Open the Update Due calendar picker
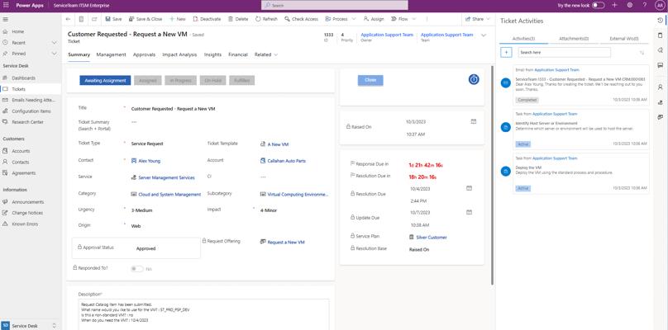This screenshot has height=330, width=668. pyautogui.click(x=469, y=212)
